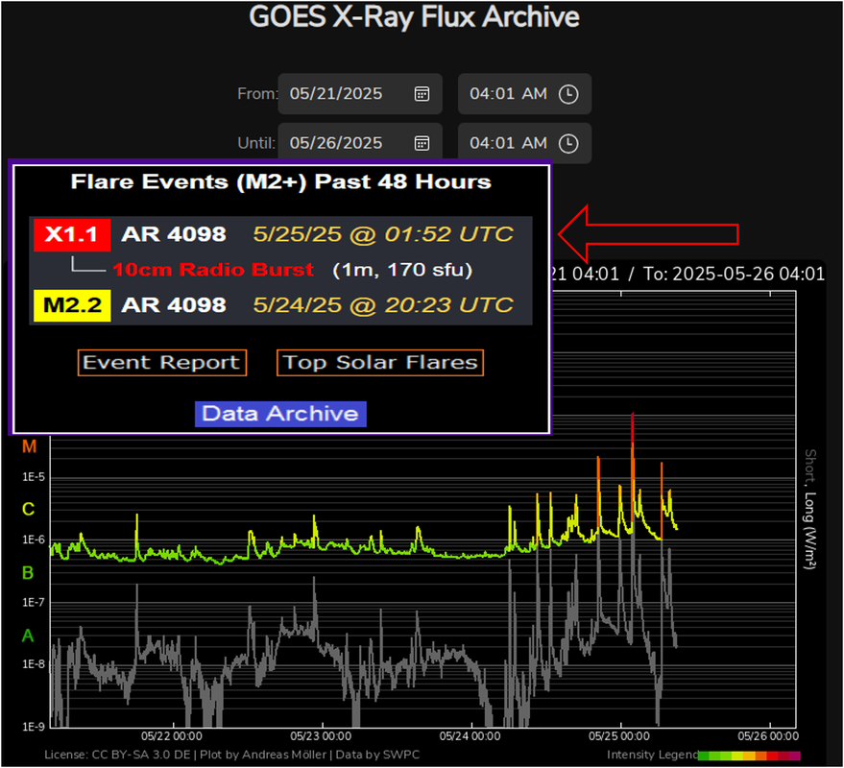
Task: Open clock picker for Until time
Action: pos(568,144)
